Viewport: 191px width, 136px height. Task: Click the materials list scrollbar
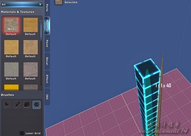pos(41,31)
